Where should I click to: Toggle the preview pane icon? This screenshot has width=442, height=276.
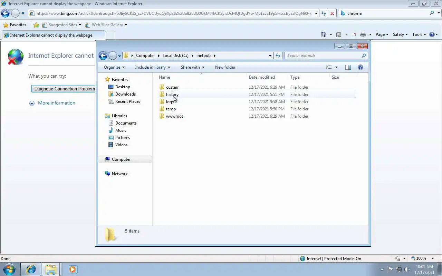tap(348, 67)
